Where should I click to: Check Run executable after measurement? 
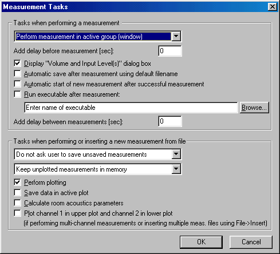coord(17,94)
